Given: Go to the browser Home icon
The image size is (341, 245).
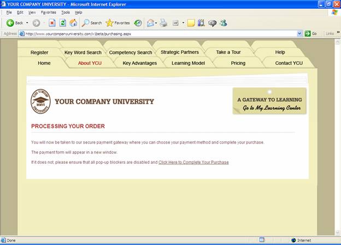Looking at the screenshot, I should pos(74,23).
